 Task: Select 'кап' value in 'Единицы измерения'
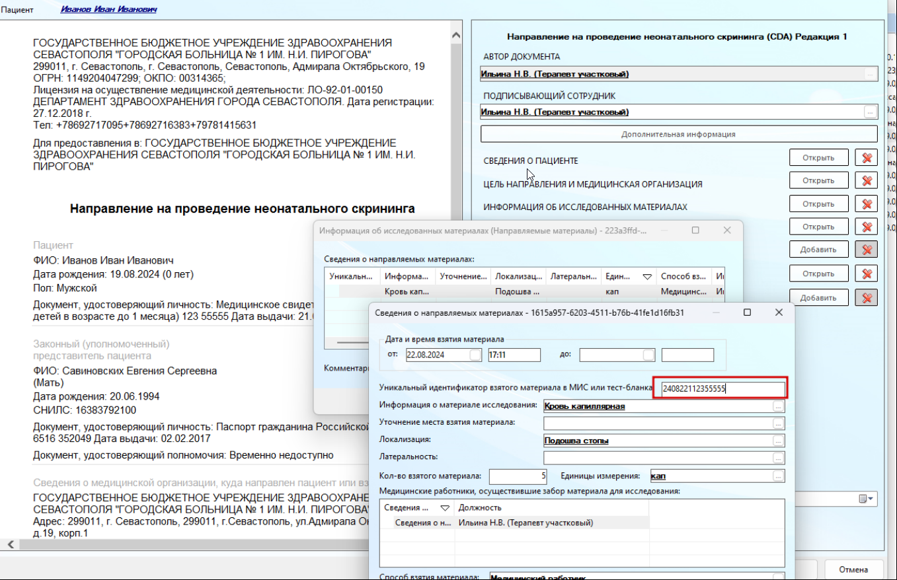658,476
